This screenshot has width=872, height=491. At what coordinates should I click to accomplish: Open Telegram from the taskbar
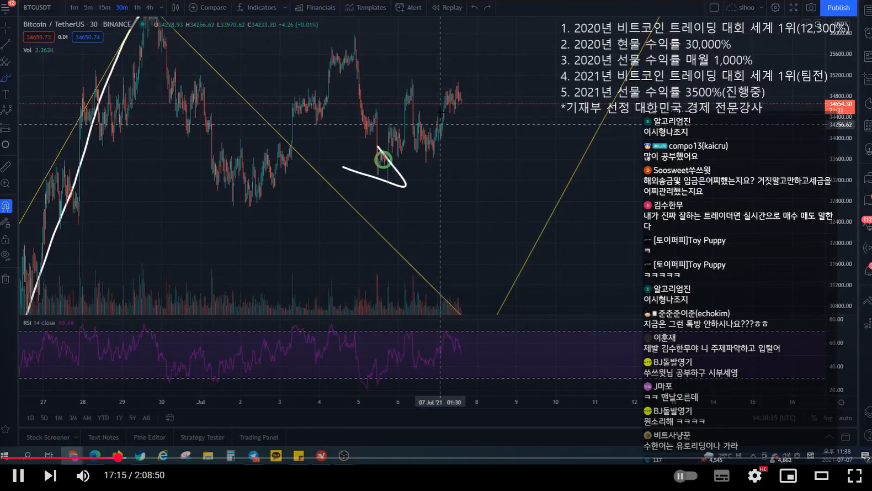click(253, 456)
